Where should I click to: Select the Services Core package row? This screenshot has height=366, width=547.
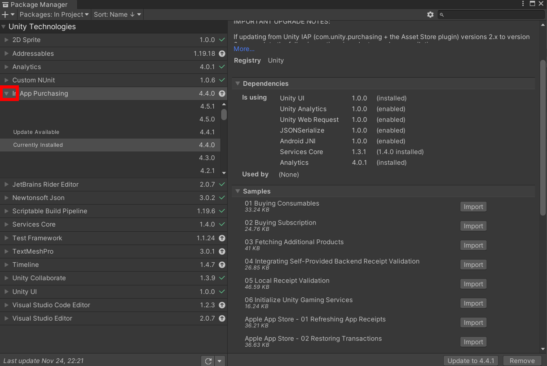[114, 224]
